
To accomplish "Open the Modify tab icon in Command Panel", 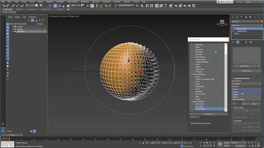I will tap(237, 17).
